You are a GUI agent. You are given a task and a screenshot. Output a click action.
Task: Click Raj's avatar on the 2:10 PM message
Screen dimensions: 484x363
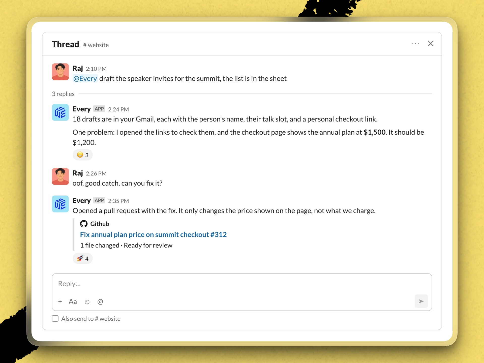[60, 72]
